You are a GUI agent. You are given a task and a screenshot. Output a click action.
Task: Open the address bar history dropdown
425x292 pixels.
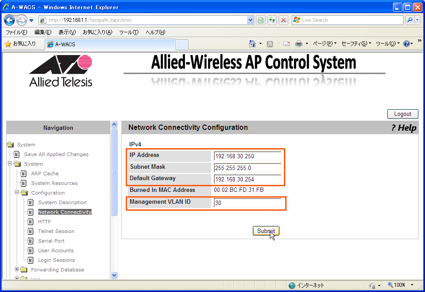point(251,20)
